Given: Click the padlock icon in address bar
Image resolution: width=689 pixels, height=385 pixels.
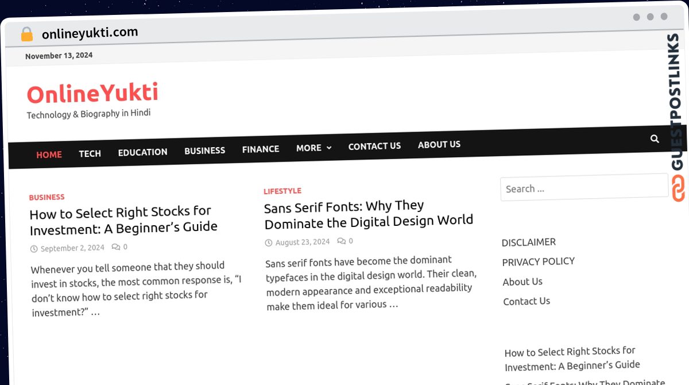Looking at the screenshot, I should tap(26, 34).
